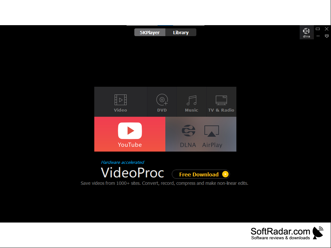Click the dlna button in the upper right corner

click(x=306, y=33)
